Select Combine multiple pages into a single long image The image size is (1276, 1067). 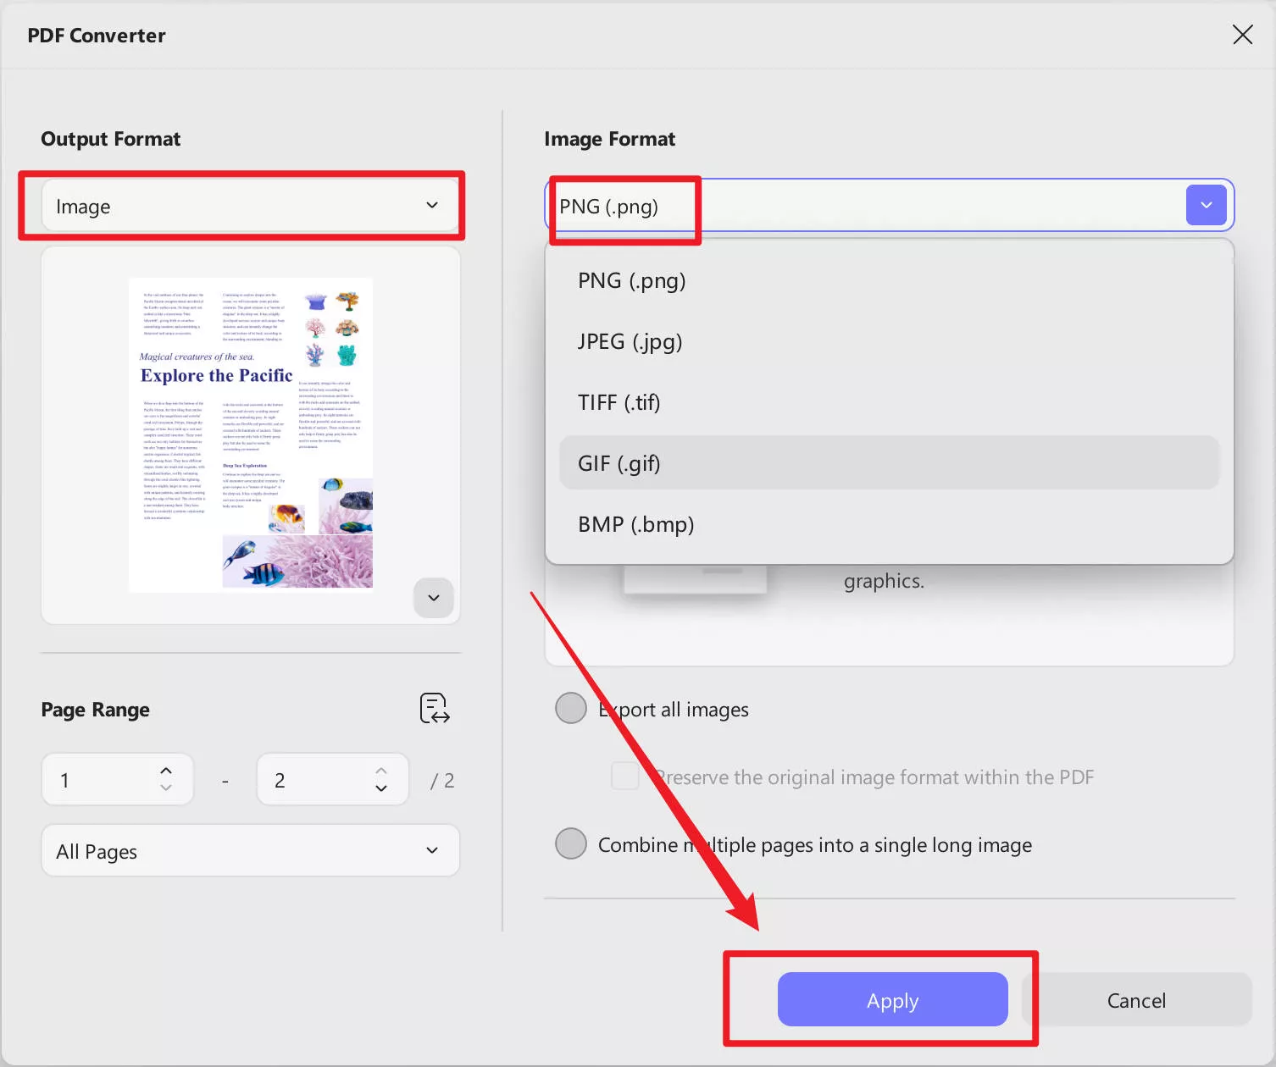(x=570, y=843)
